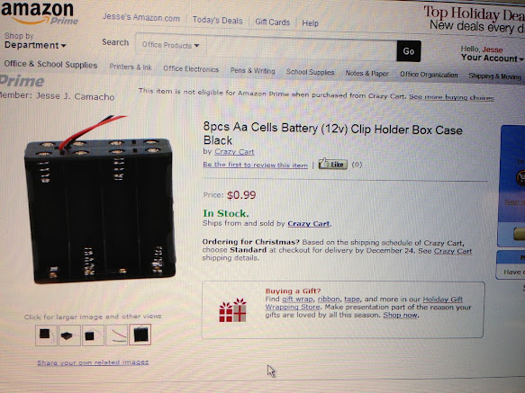The image size is (525, 393).
Task: Click the Go search button
Action: click(x=409, y=51)
